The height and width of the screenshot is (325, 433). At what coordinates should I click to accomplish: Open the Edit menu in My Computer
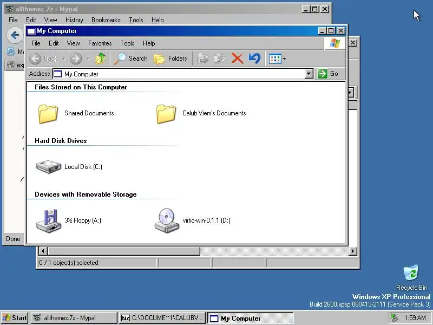click(54, 43)
